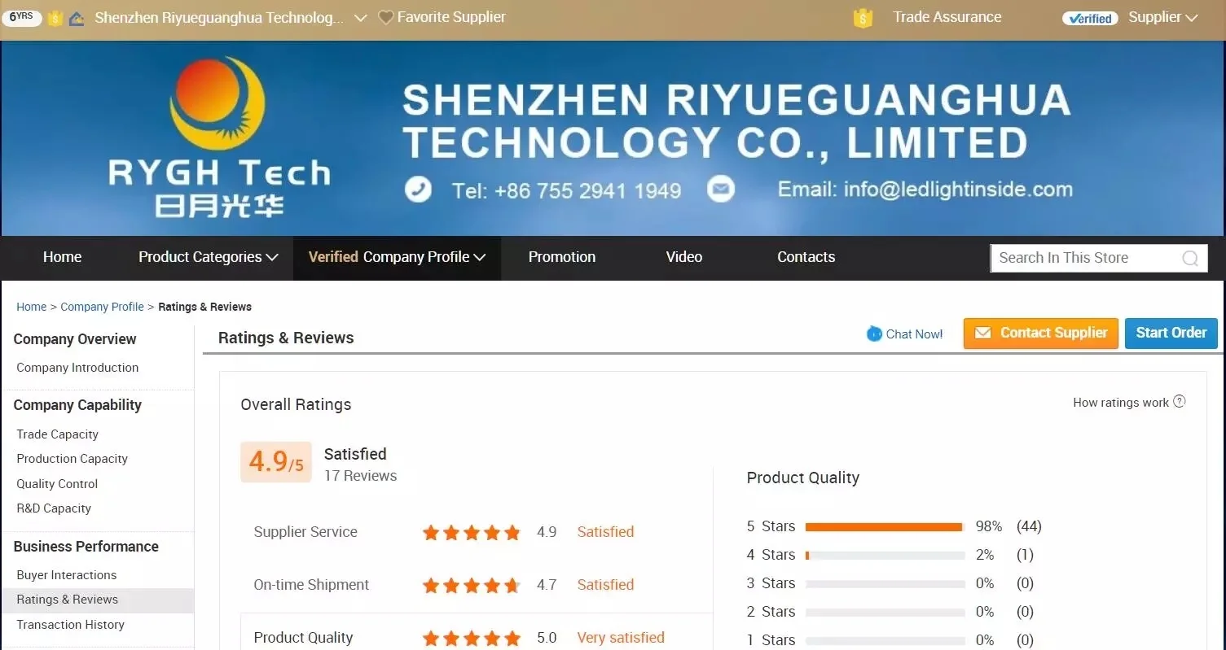Expand the company name dropdown arrow

point(361,18)
